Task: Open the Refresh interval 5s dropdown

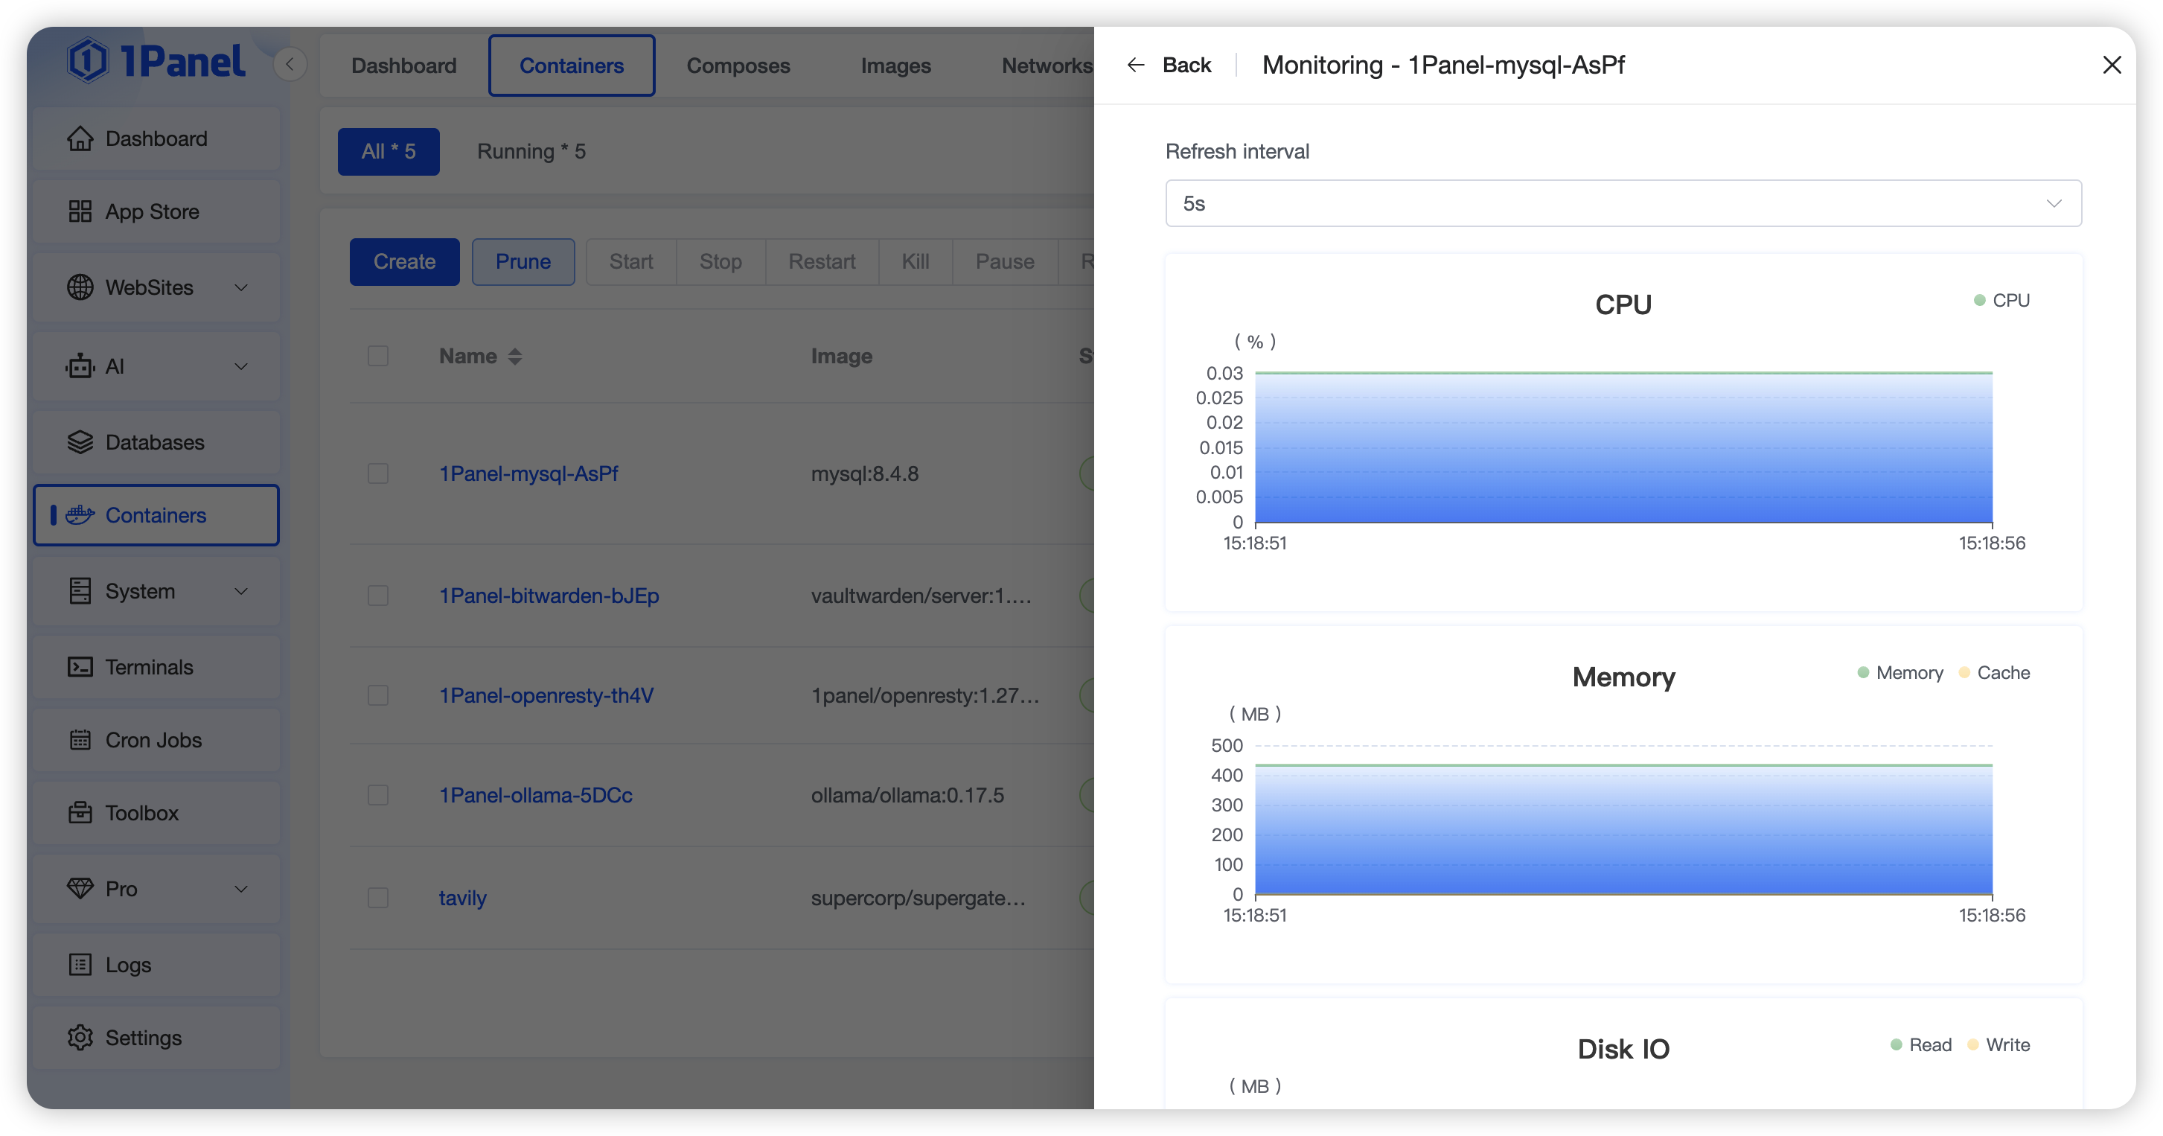Action: coord(1623,203)
